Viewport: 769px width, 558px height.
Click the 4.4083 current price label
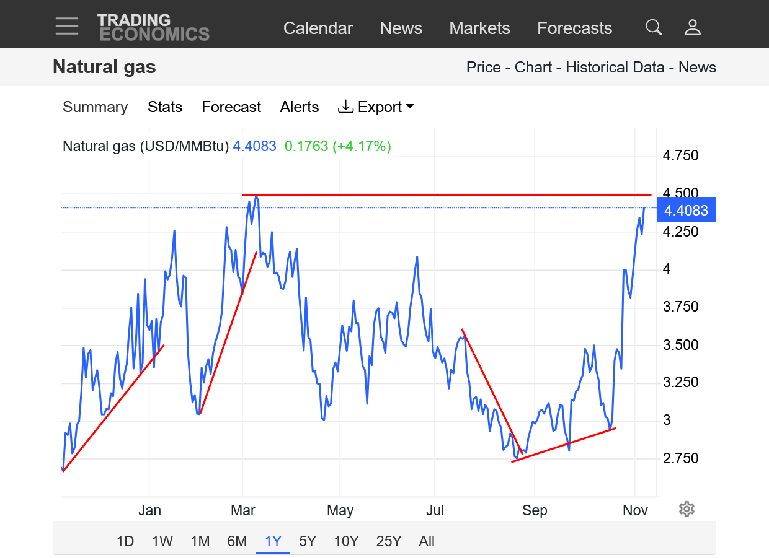coord(686,210)
